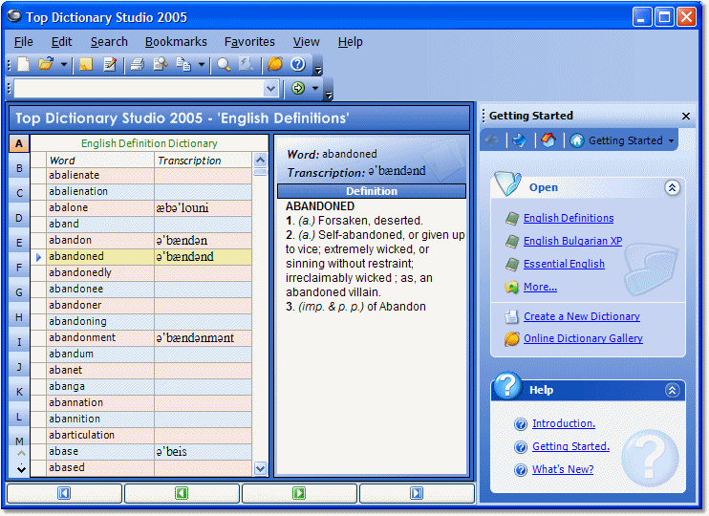Image resolution: width=709 pixels, height=516 pixels.
Task: Open the search box dropdown arrow
Action: point(270,88)
